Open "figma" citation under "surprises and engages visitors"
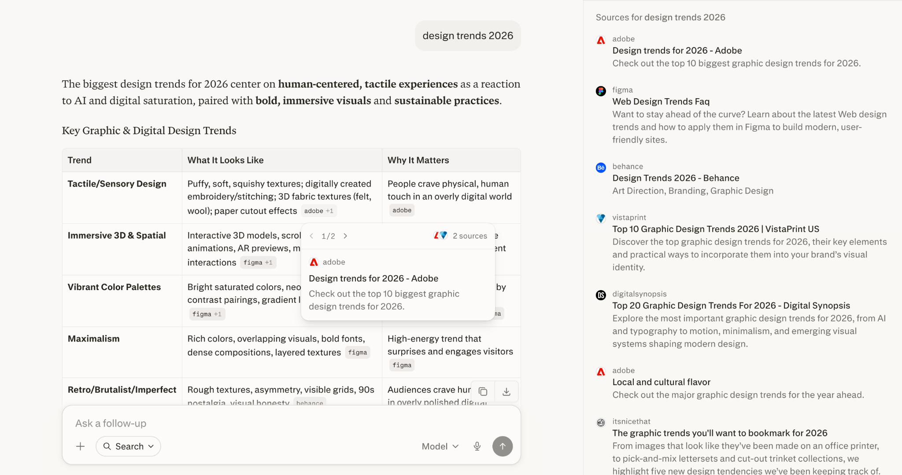The image size is (902, 475). coord(402,365)
